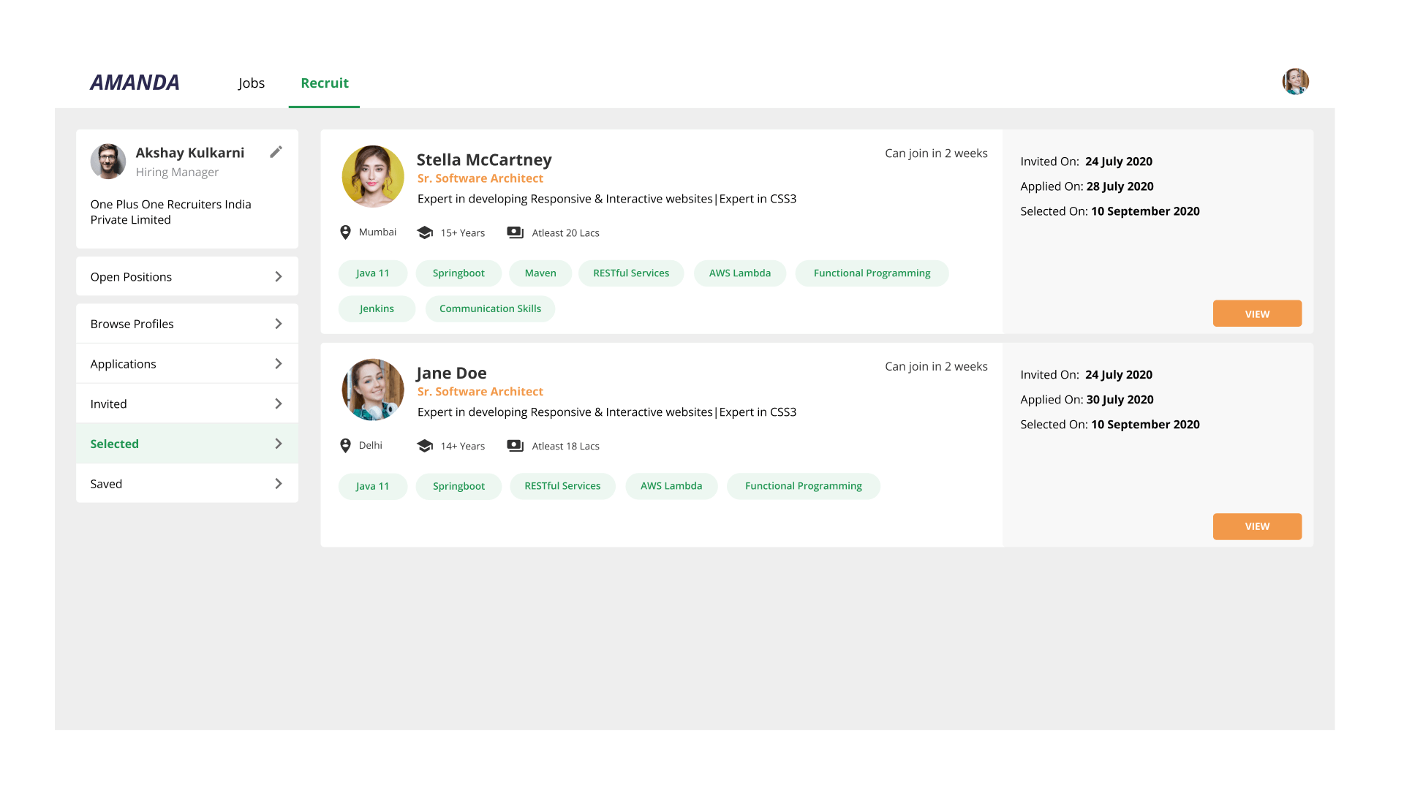The width and height of the screenshot is (1404, 785).
Task: Click the graduation cap icon beside 14+ Years
Action: pyautogui.click(x=425, y=446)
